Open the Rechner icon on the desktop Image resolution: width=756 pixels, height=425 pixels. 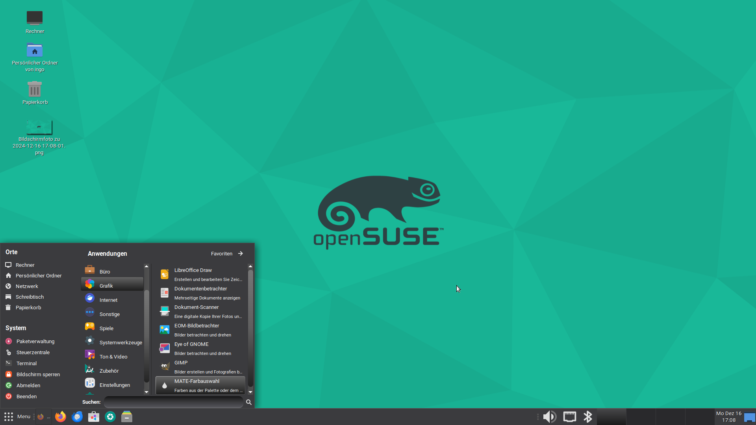pyautogui.click(x=35, y=22)
